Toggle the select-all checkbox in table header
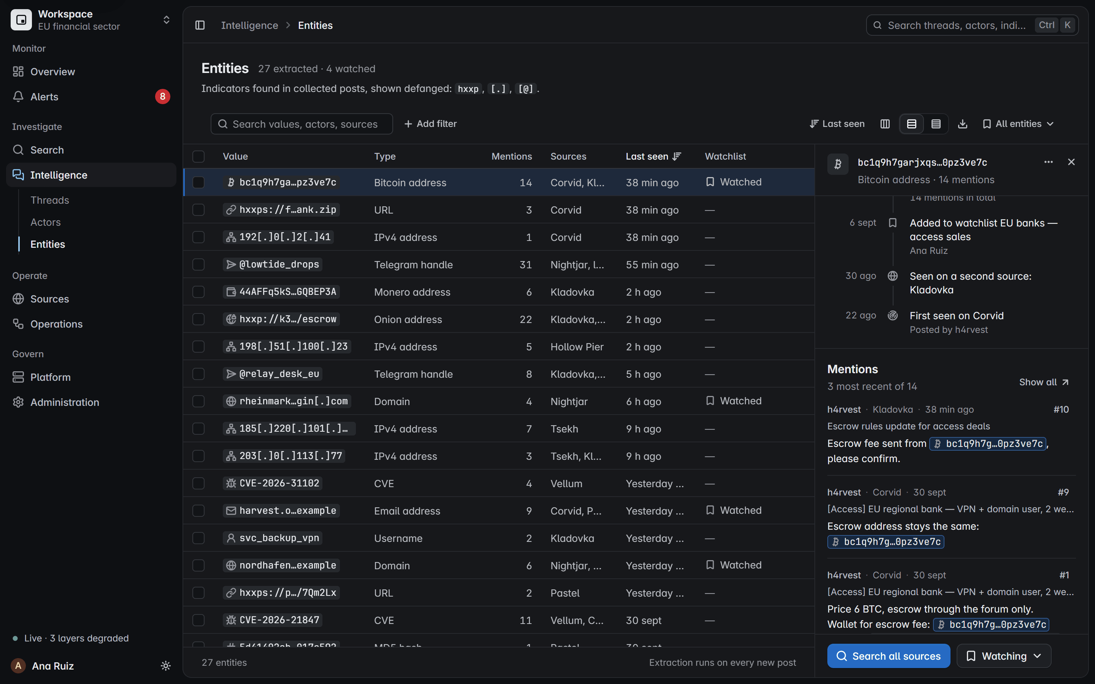Screen dimensions: 1095x684 pos(198,157)
